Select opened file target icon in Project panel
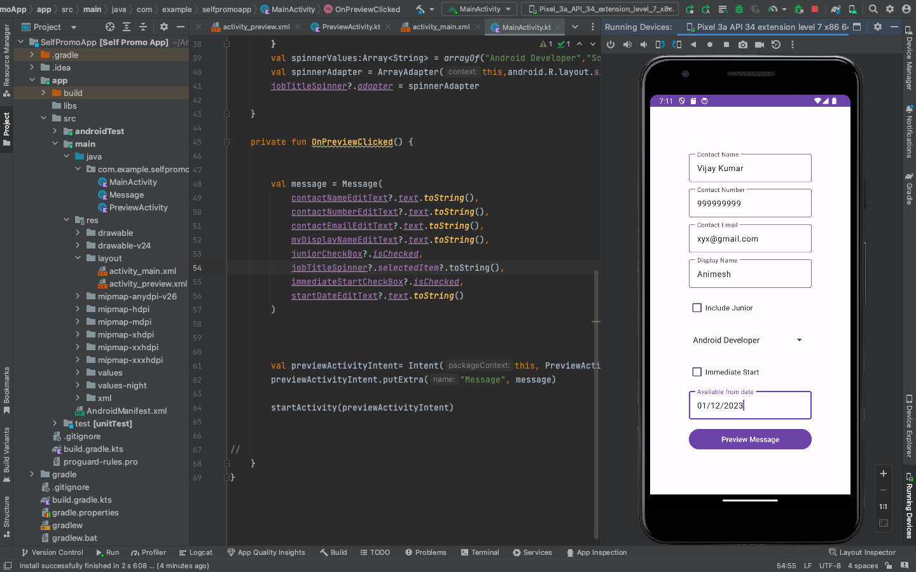The image size is (916, 572). click(110, 27)
